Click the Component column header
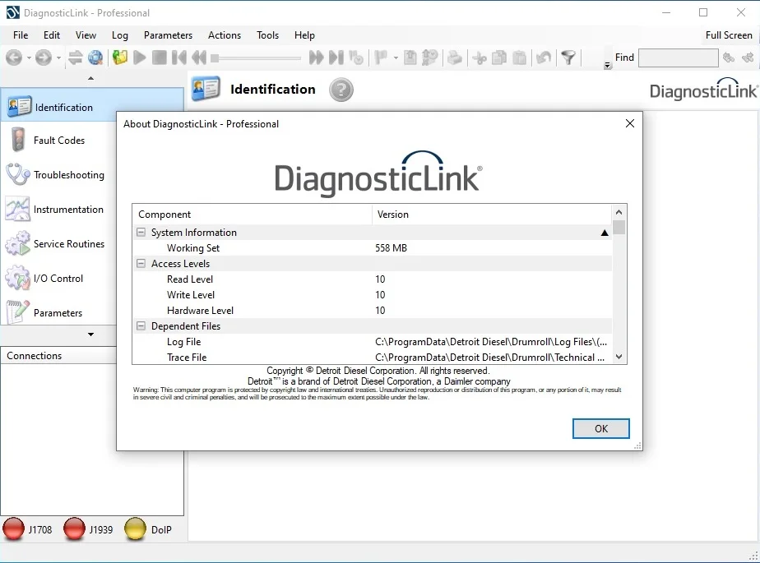Screen dimensions: 760x563 coord(252,215)
